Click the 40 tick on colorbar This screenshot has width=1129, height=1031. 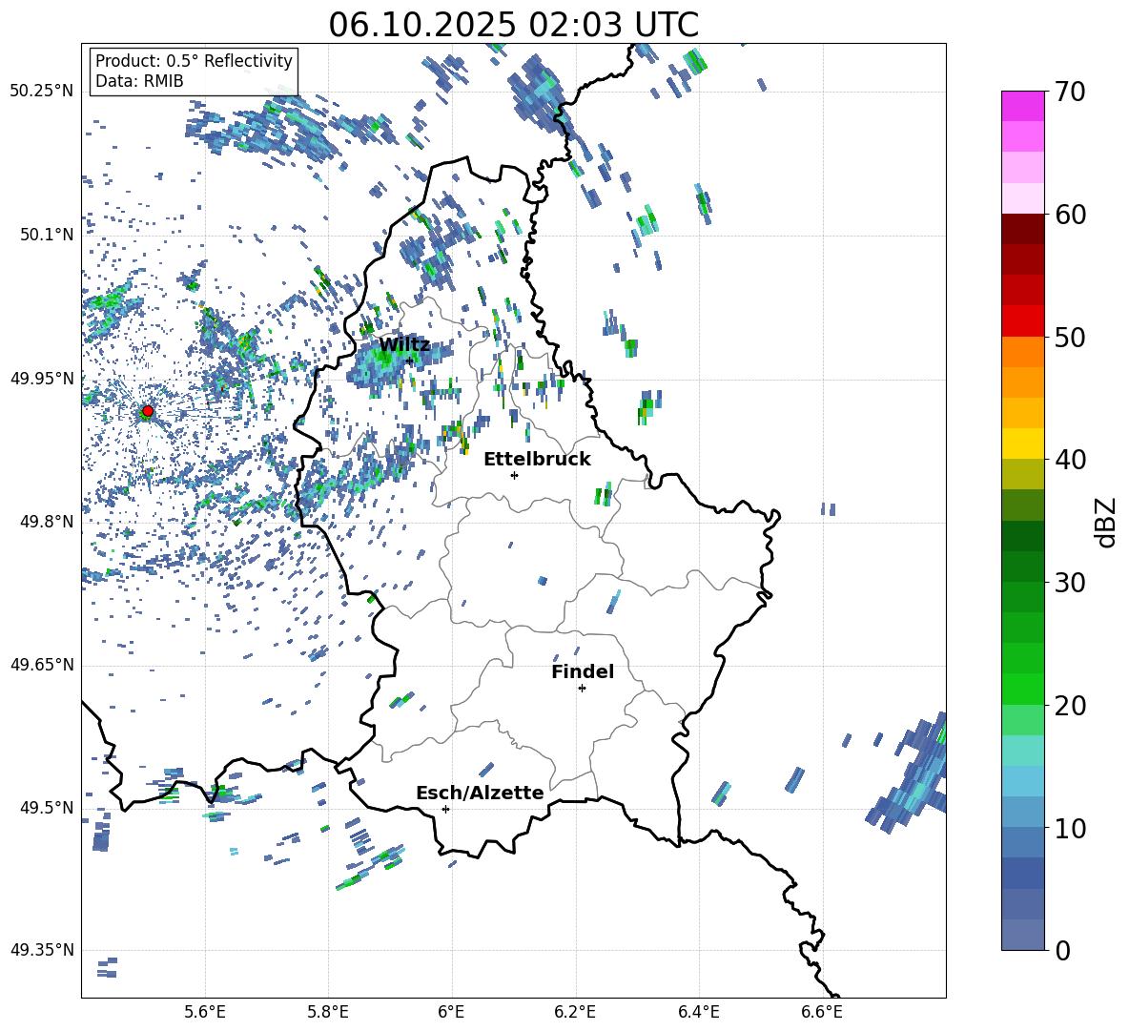point(1069,460)
